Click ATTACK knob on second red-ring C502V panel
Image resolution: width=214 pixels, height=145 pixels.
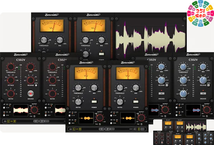tap(52, 80)
